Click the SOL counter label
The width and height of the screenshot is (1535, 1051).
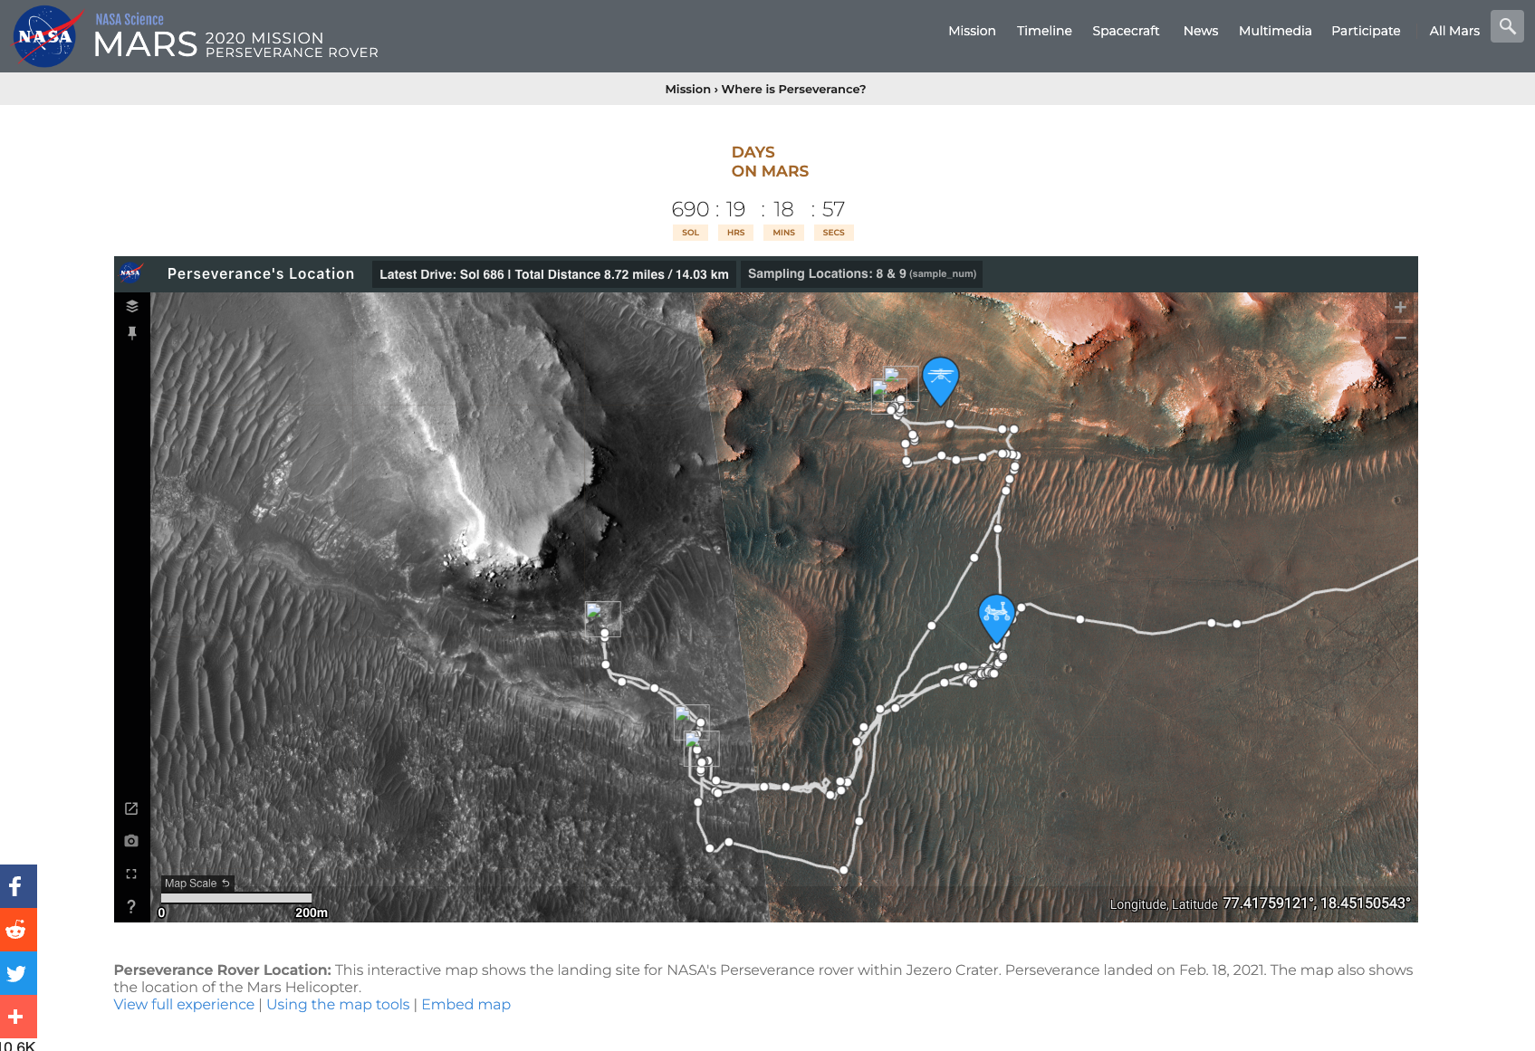click(x=690, y=233)
